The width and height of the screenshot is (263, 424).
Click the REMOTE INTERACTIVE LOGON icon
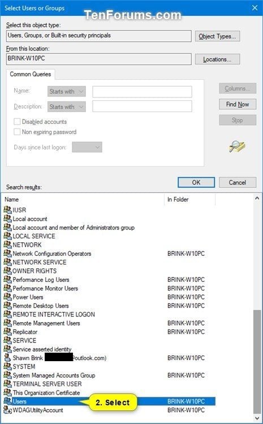click(7, 314)
